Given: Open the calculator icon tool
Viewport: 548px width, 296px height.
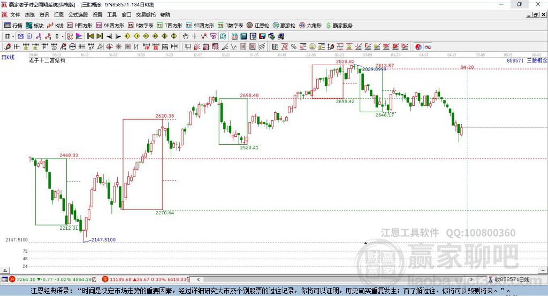Looking at the screenshot, I should 244,36.
